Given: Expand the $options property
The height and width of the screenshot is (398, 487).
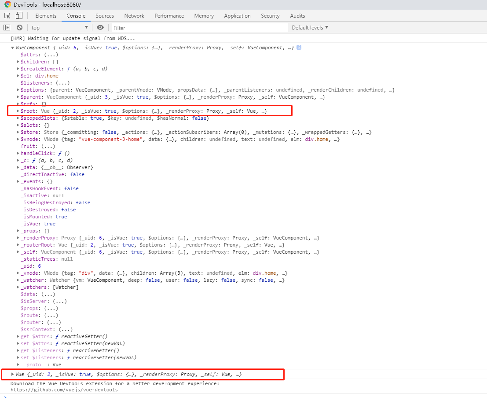Looking at the screenshot, I should 18,90.
